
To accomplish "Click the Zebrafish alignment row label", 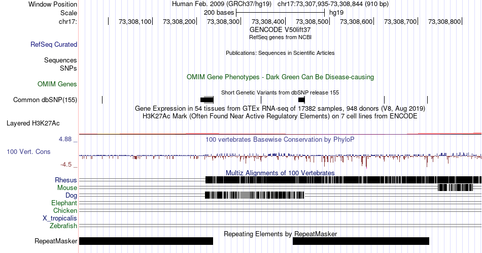I will pos(63,226).
